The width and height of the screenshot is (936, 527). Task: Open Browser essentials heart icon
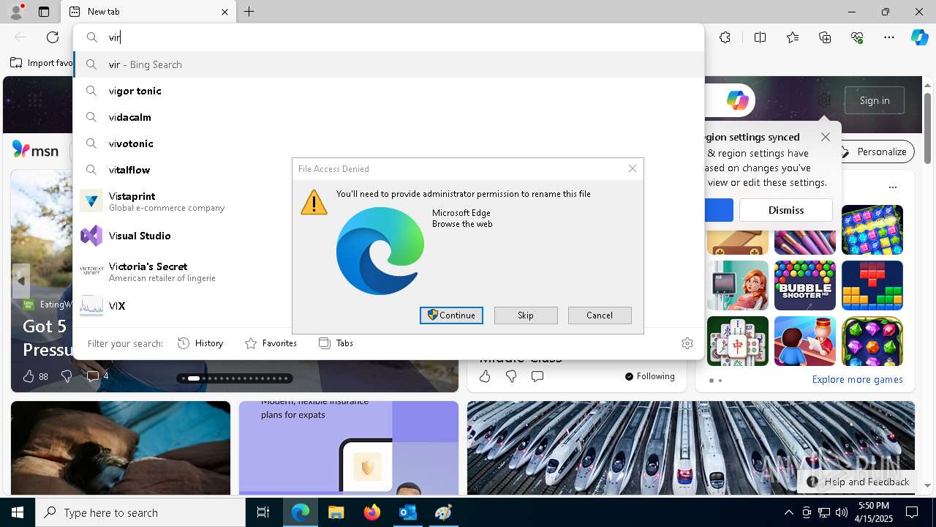tap(857, 37)
